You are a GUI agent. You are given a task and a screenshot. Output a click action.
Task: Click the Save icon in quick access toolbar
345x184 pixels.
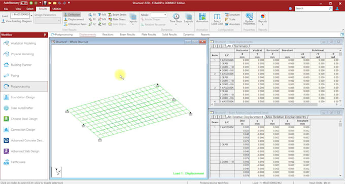pos(45,3)
